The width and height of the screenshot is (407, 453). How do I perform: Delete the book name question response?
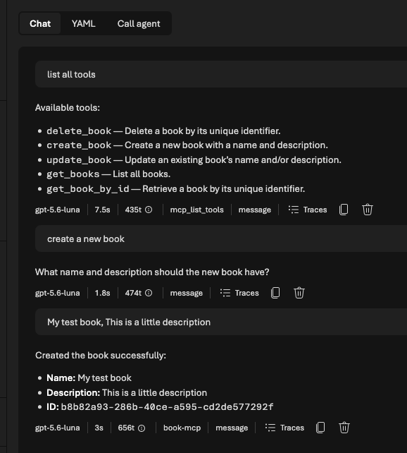pyautogui.click(x=299, y=293)
